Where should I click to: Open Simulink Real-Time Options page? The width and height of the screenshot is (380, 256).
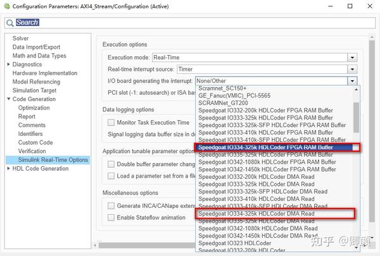(53, 160)
